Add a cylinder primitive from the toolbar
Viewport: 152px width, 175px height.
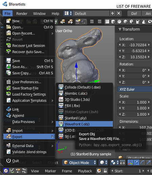tap(138, 21)
